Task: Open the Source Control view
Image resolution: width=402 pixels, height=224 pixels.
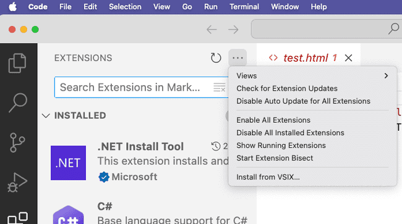Action: 17,143
